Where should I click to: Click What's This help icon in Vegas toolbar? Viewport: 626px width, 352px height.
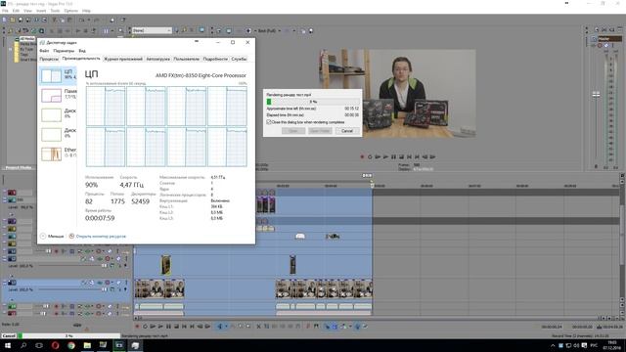(123, 20)
